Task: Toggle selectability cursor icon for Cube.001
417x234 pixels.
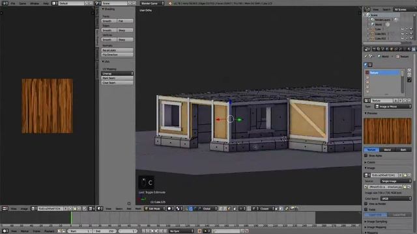Action: pyautogui.click(x=407, y=34)
